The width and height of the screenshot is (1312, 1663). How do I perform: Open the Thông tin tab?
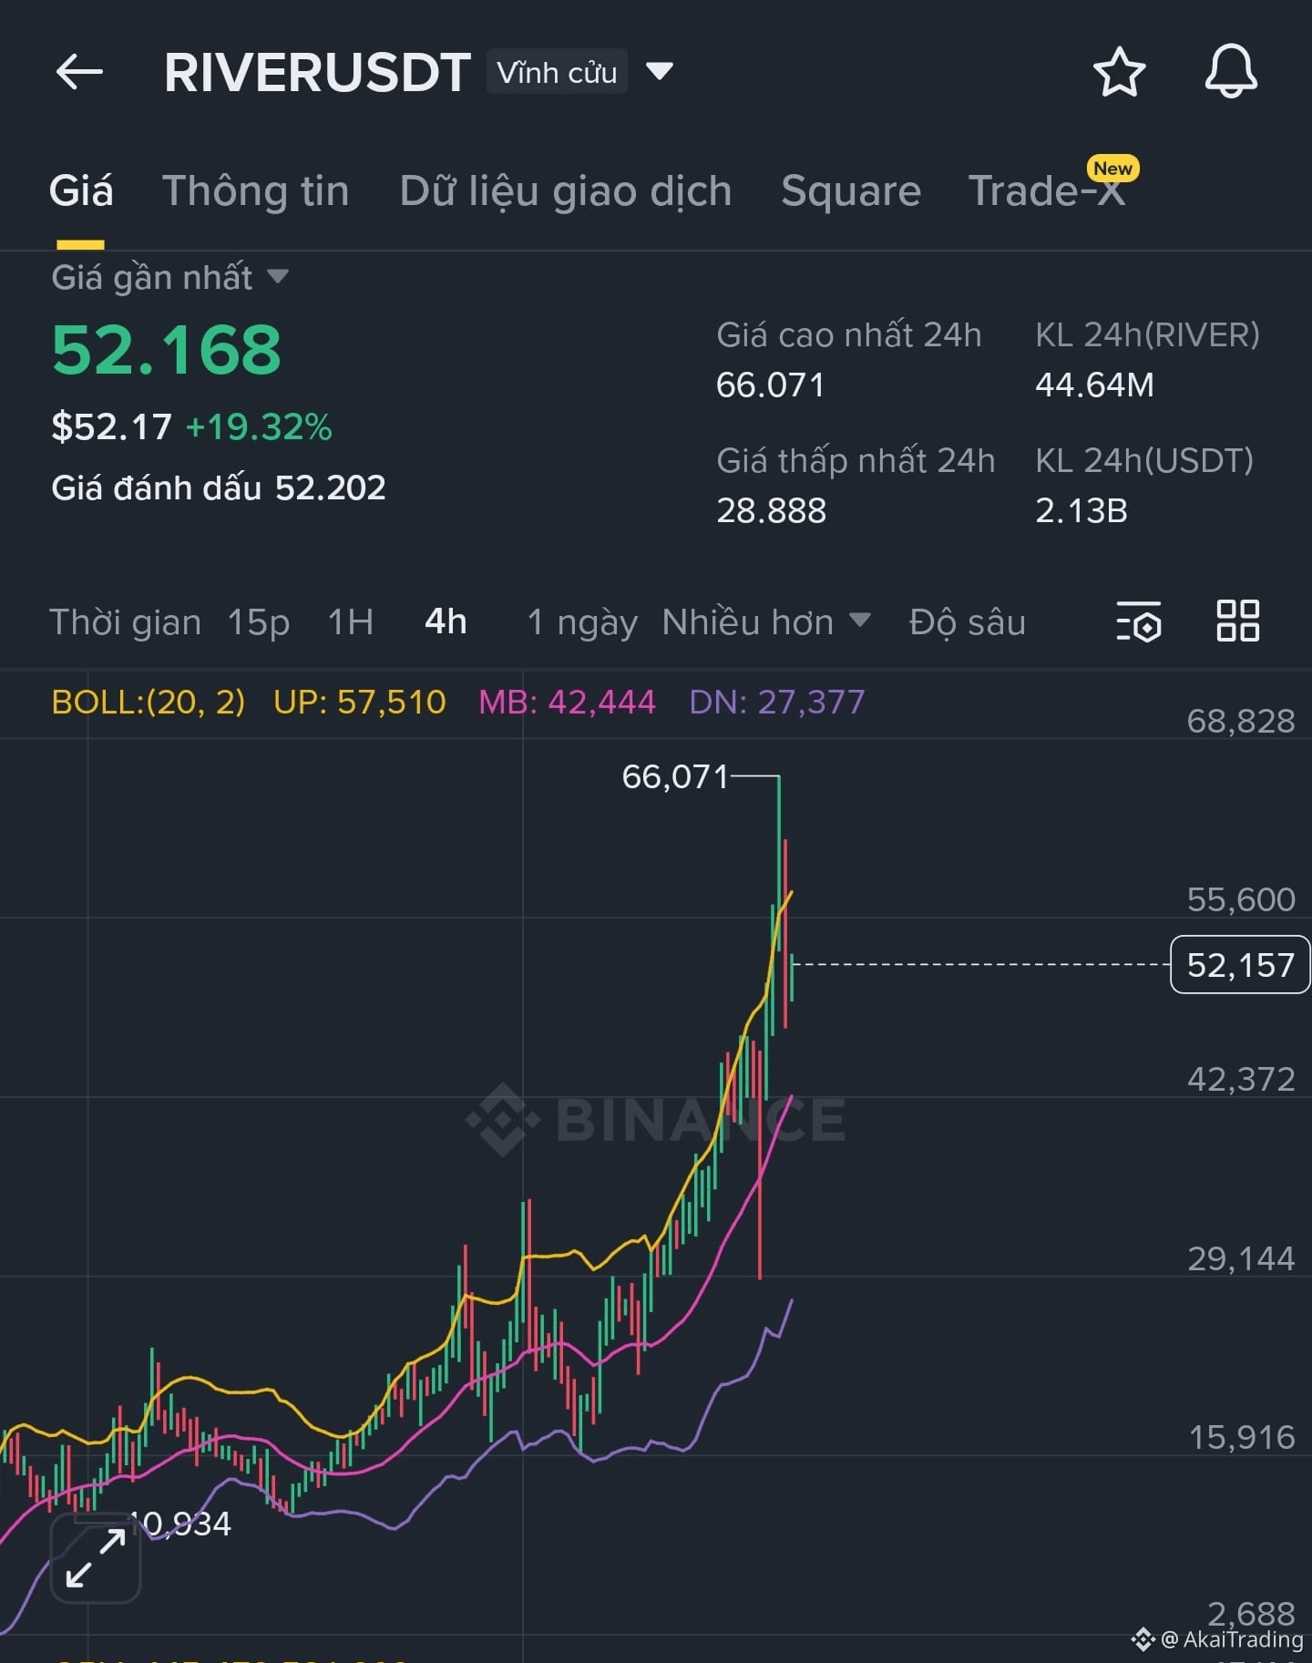pos(256,191)
